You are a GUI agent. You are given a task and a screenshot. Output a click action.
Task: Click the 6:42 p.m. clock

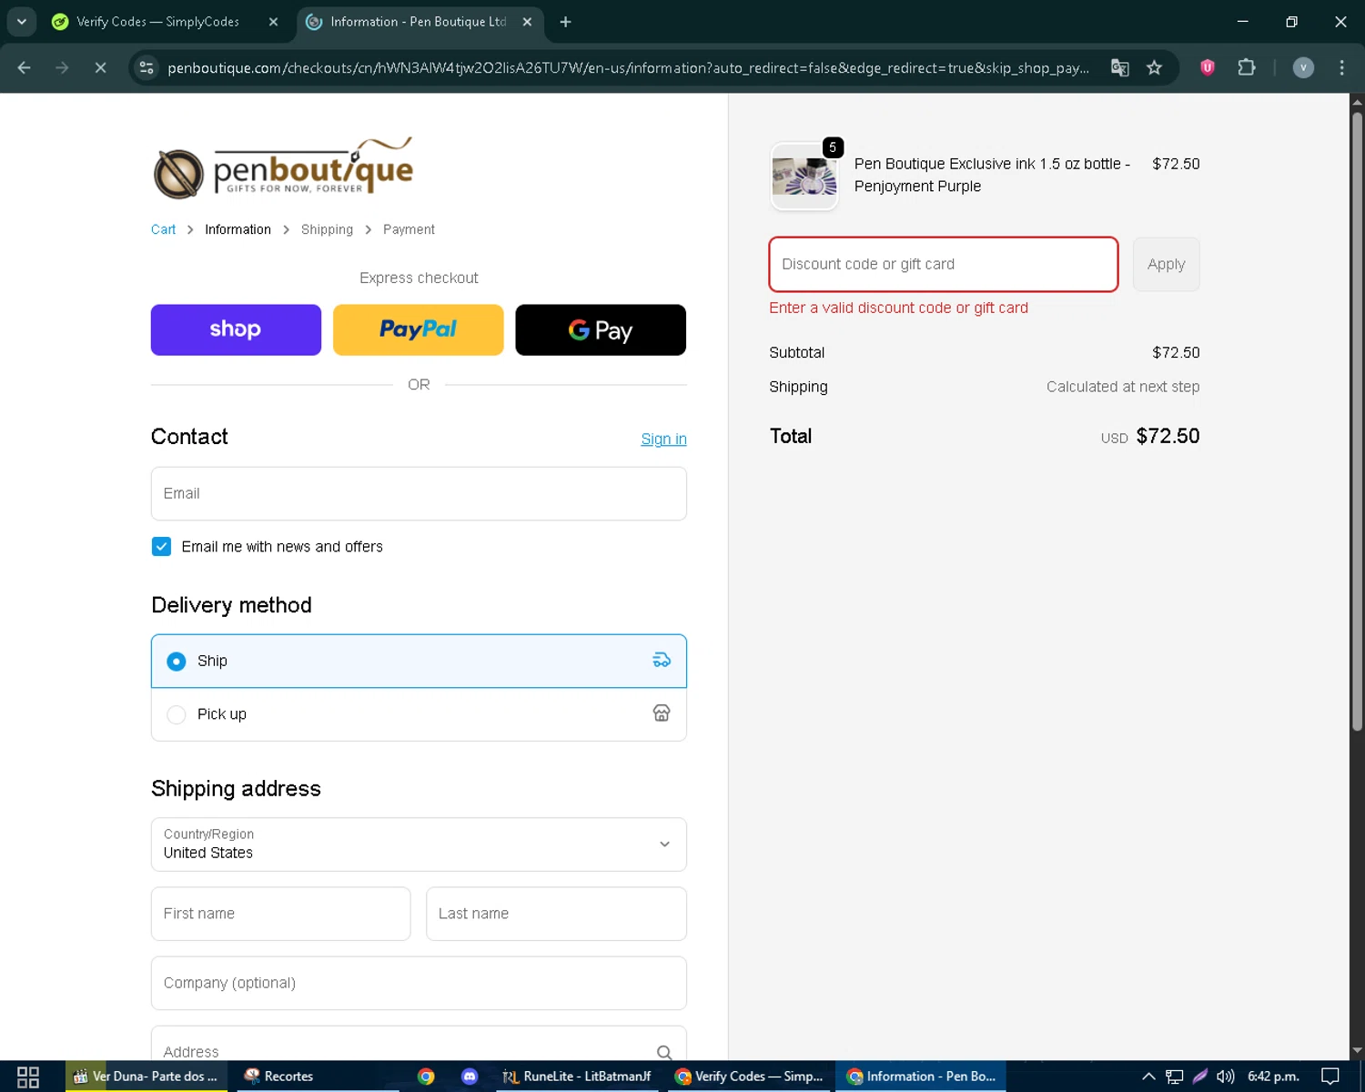click(1273, 1077)
